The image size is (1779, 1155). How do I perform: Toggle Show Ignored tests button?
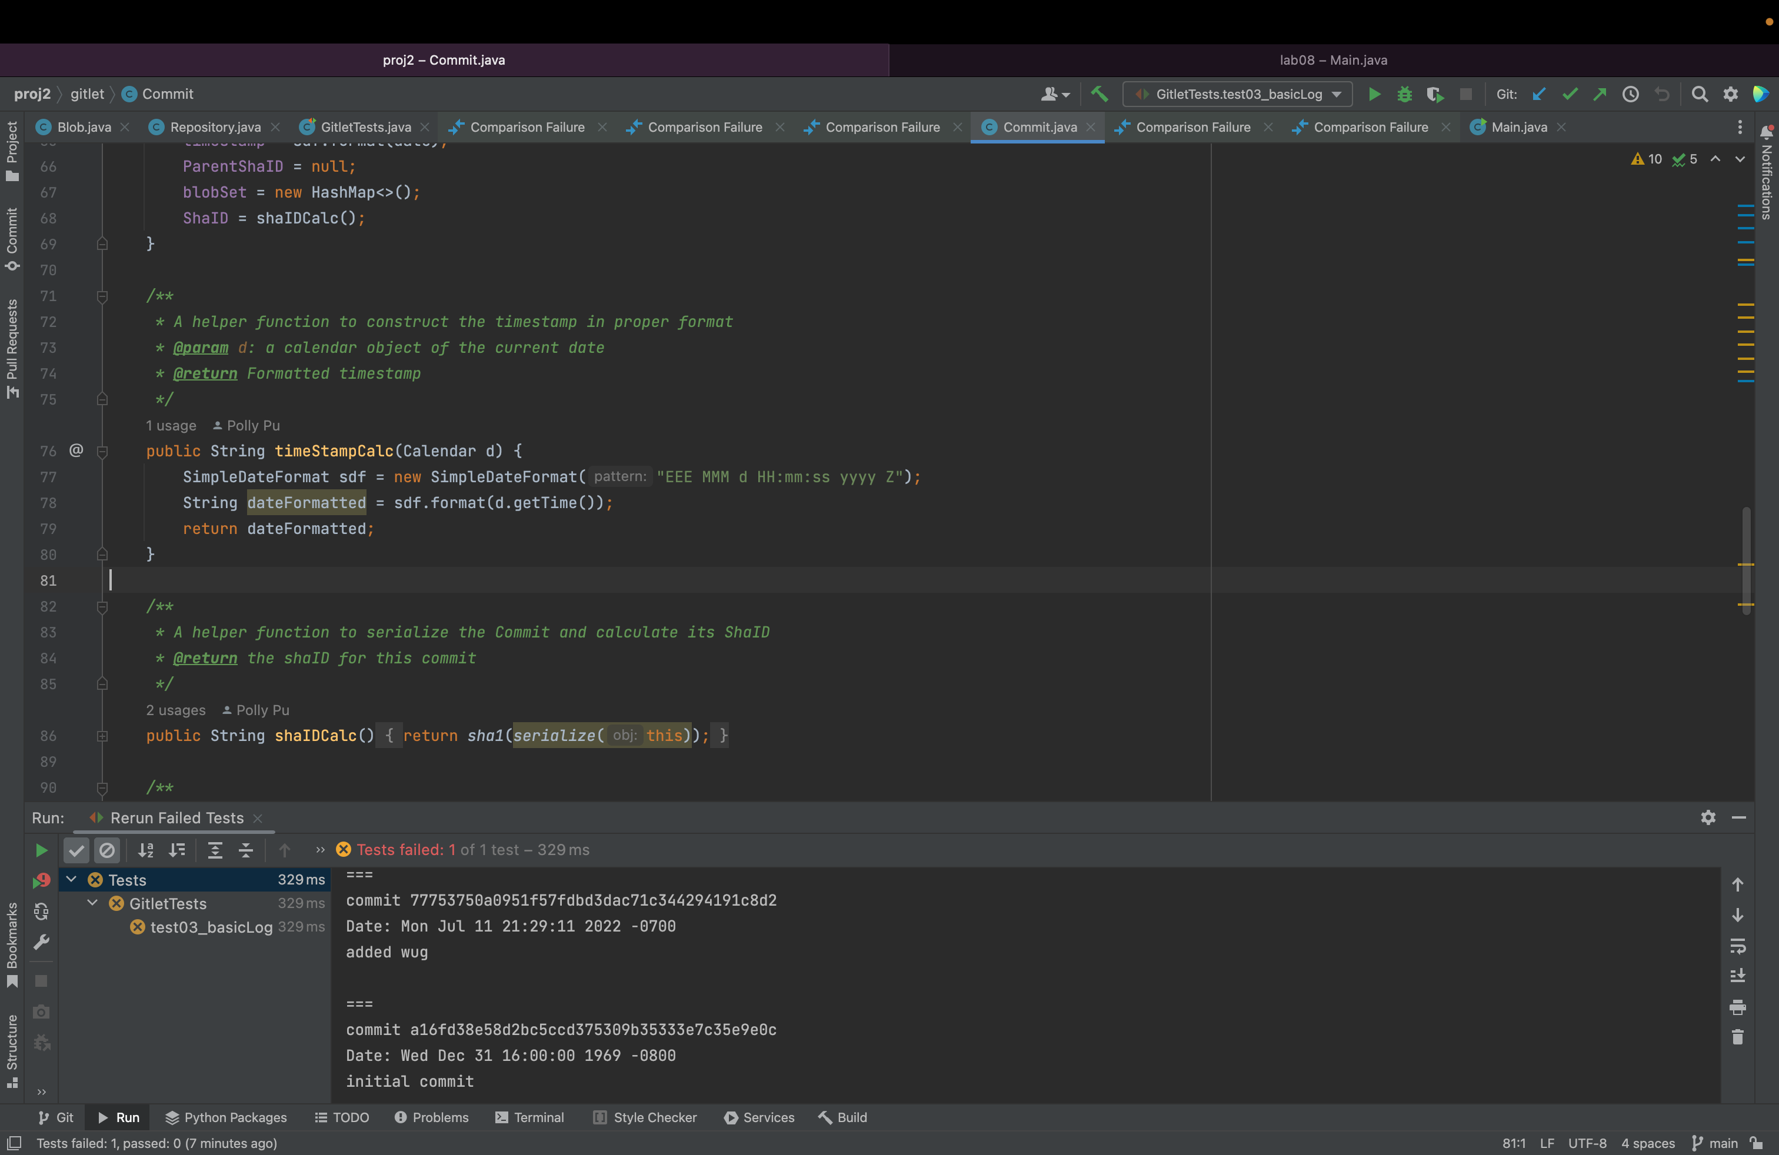coord(107,850)
